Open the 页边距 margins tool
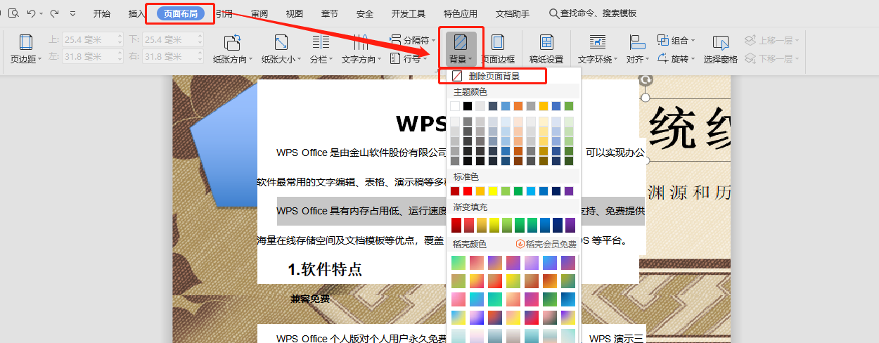Image resolution: width=879 pixels, height=343 pixels. click(26, 50)
